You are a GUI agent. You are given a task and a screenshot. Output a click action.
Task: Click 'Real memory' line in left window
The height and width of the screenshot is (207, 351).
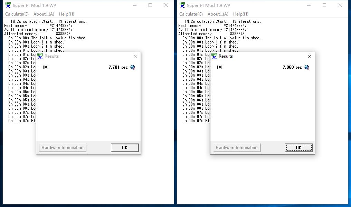coord(38,26)
